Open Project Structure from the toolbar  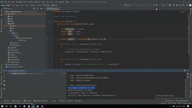coord(170,5)
